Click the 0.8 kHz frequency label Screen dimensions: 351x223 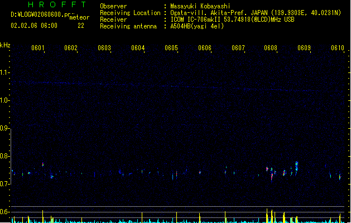4,156
